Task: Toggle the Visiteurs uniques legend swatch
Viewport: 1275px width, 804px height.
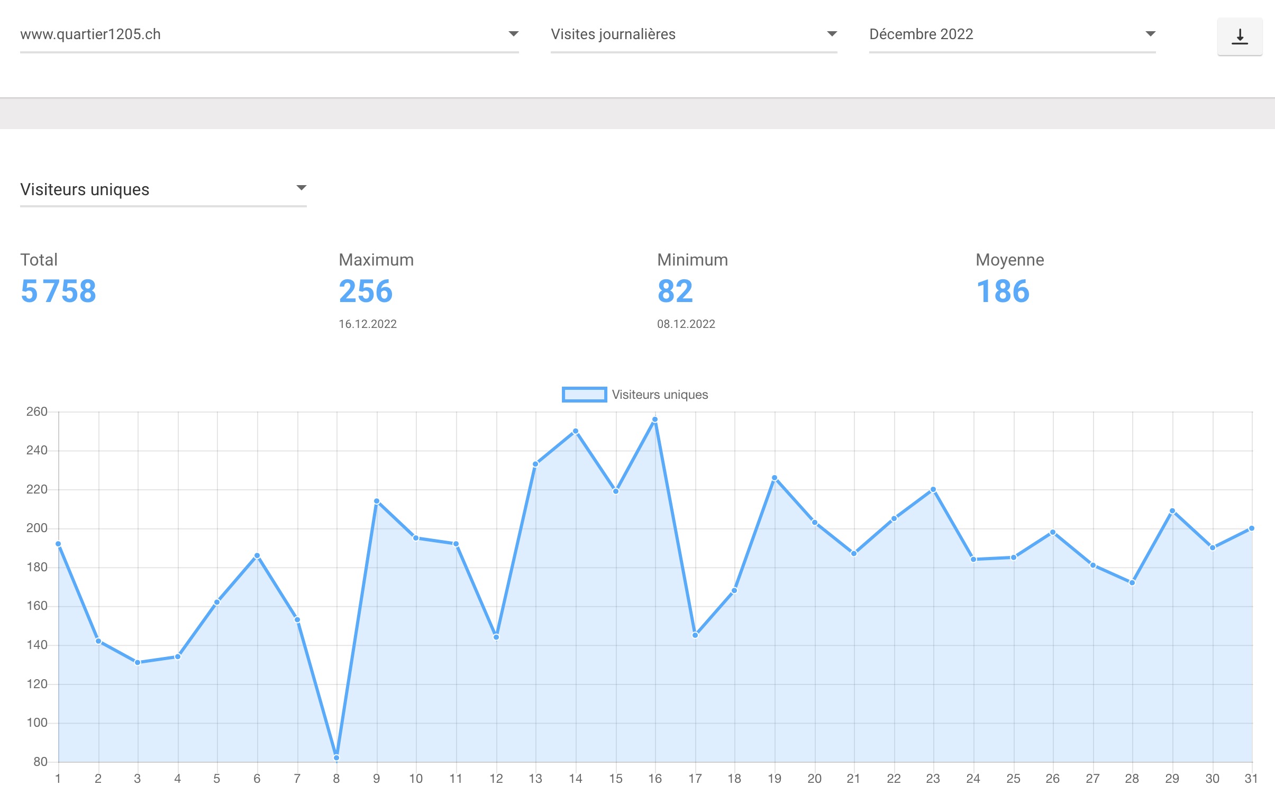Action: point(584,394)
